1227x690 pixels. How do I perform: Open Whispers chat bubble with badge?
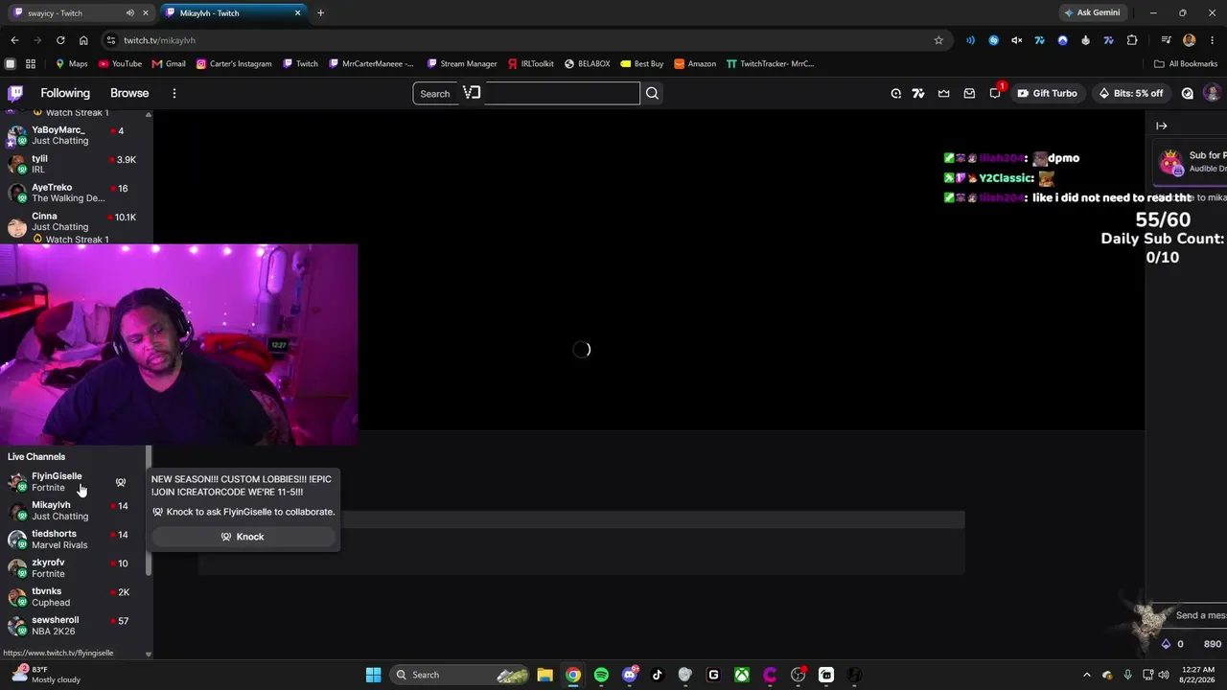coord(995,93)
